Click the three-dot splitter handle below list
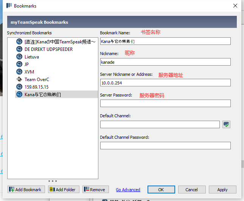 tap(53, 181)
